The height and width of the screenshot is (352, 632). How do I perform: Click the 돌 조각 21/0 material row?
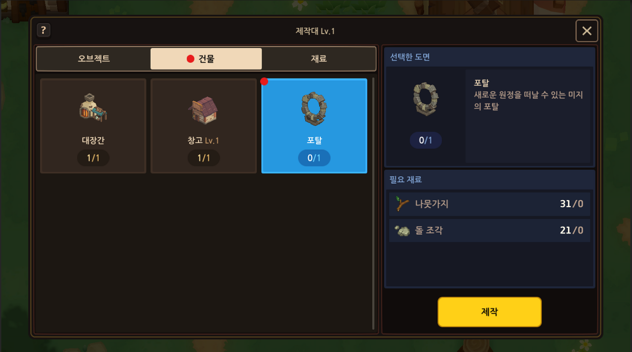point(489,231)
